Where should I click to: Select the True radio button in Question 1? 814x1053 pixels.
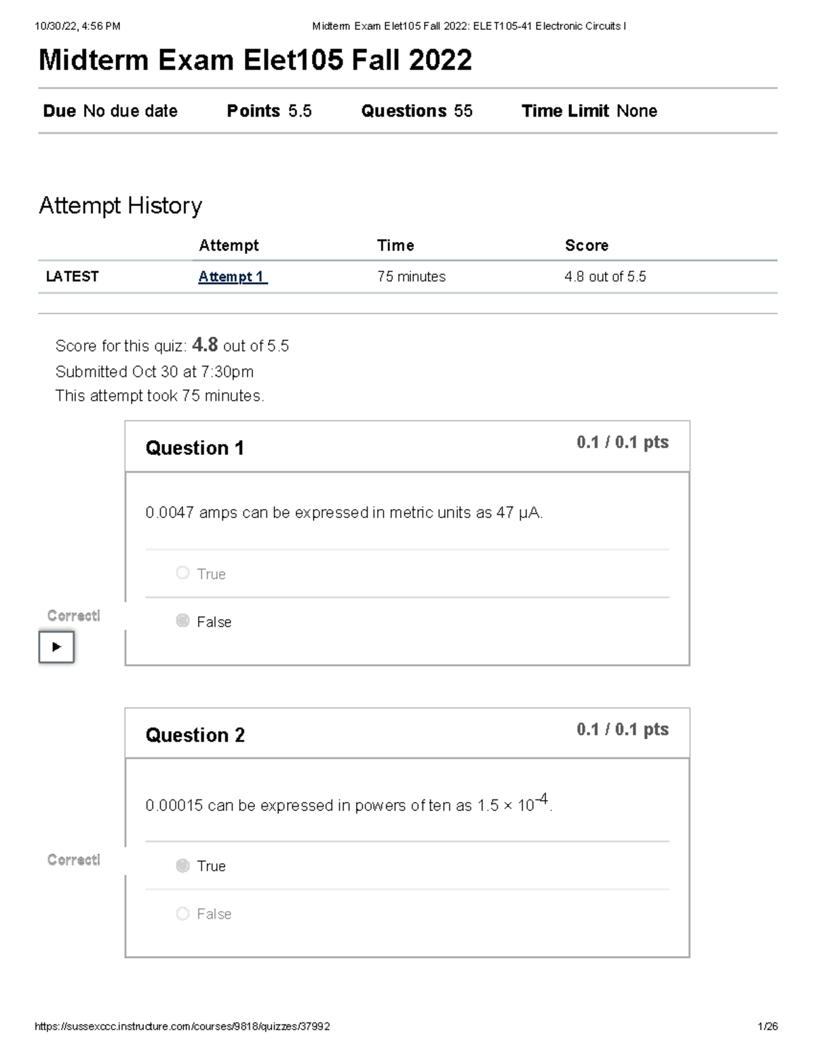pos(182,572)
